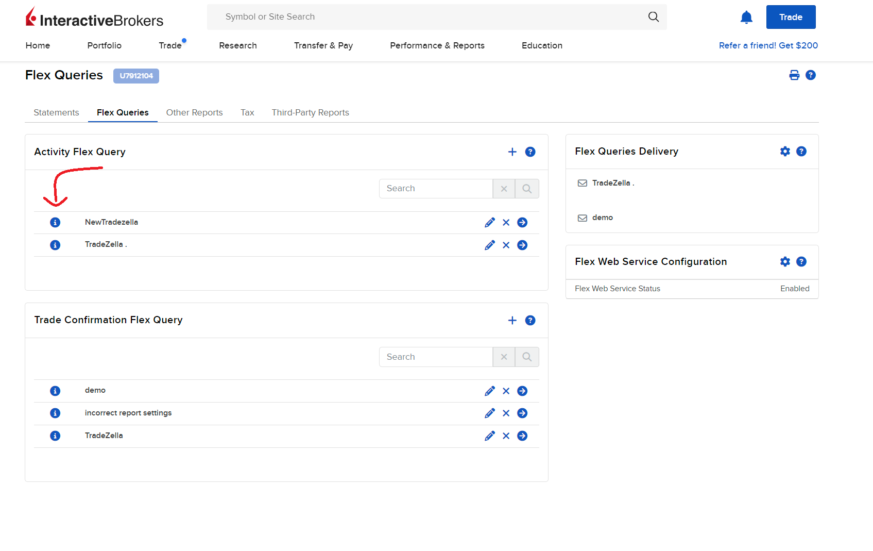The height and width of the screenshot is (551, 873).
Task: Configure Flex Web Service gear icon
Action: click(x=784, y=262)
